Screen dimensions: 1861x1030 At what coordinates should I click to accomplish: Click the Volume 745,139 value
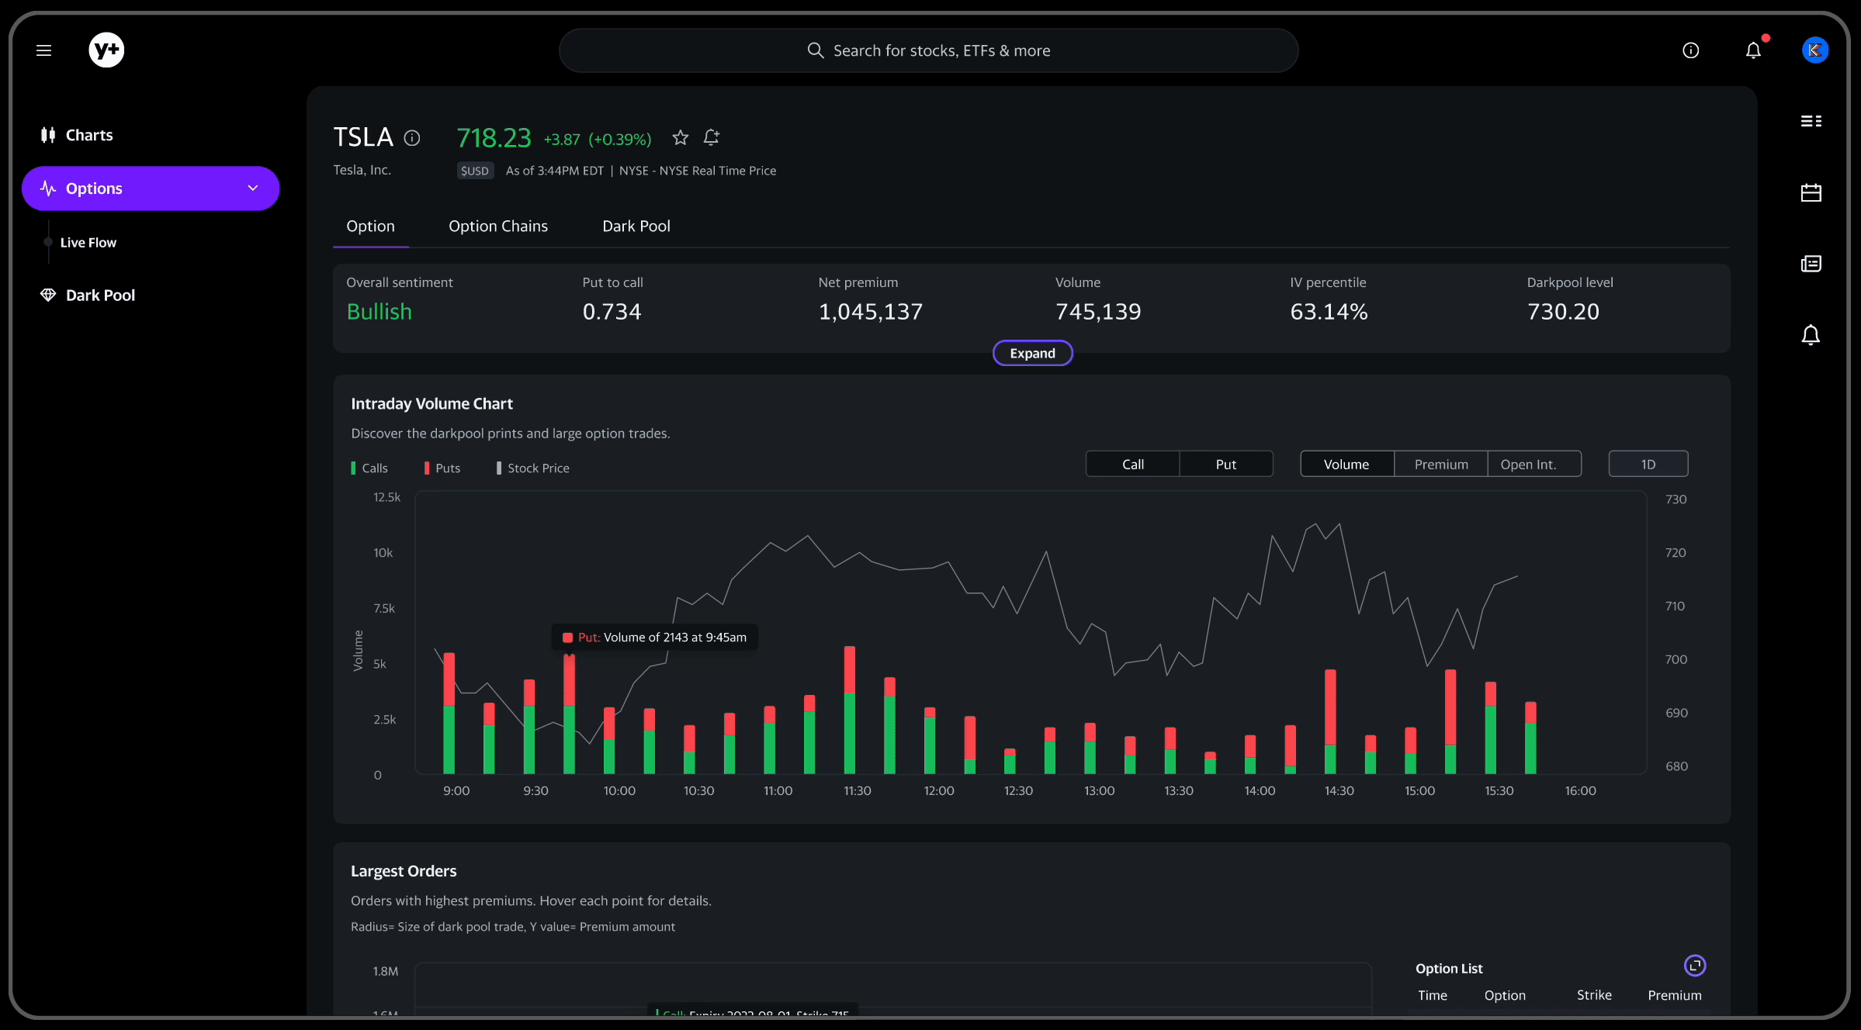point(1098,311)
